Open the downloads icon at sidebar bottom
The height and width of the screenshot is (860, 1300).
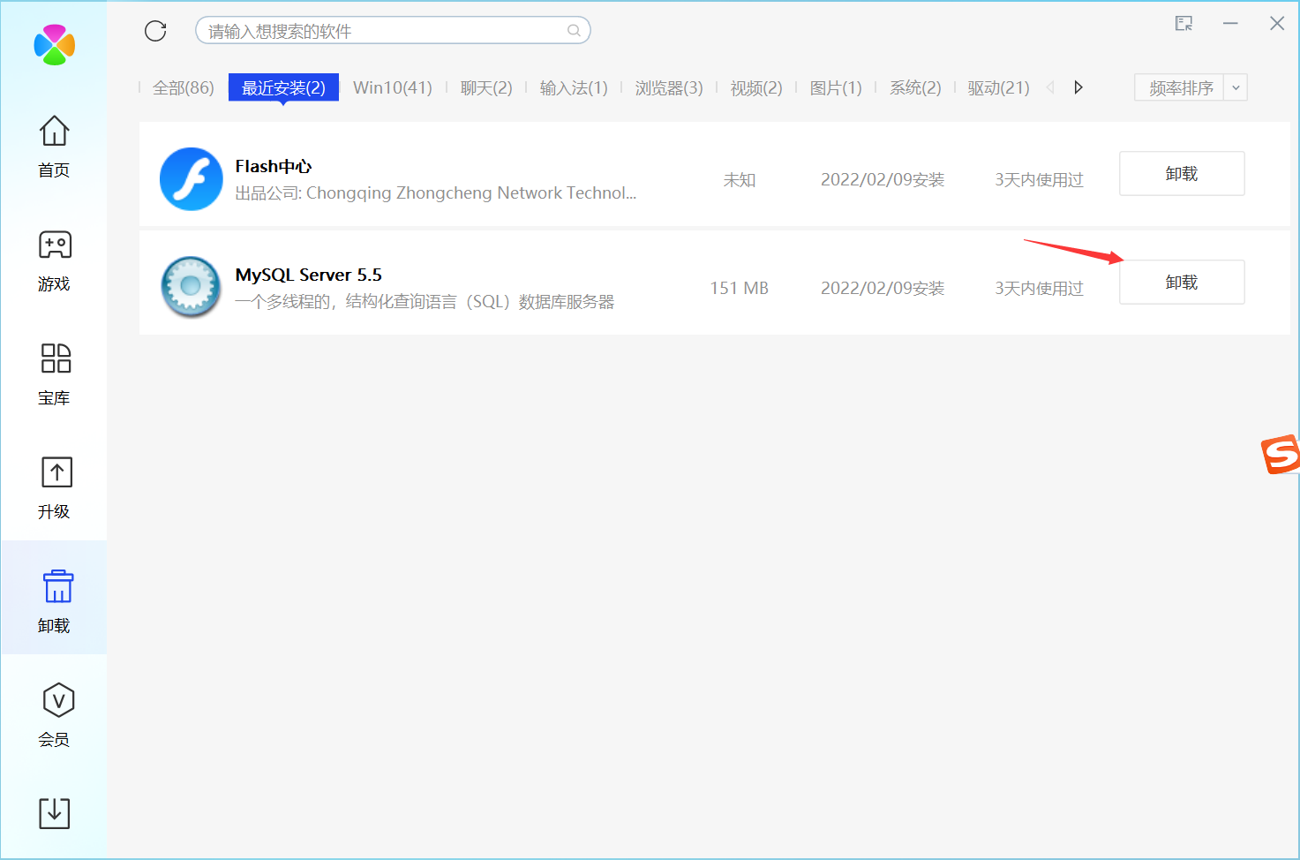[x=55, y=812]
